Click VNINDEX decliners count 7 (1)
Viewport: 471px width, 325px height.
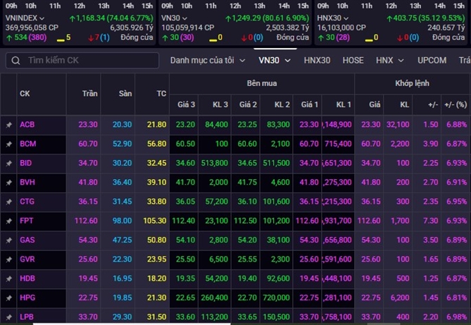[x=99, y=37]
